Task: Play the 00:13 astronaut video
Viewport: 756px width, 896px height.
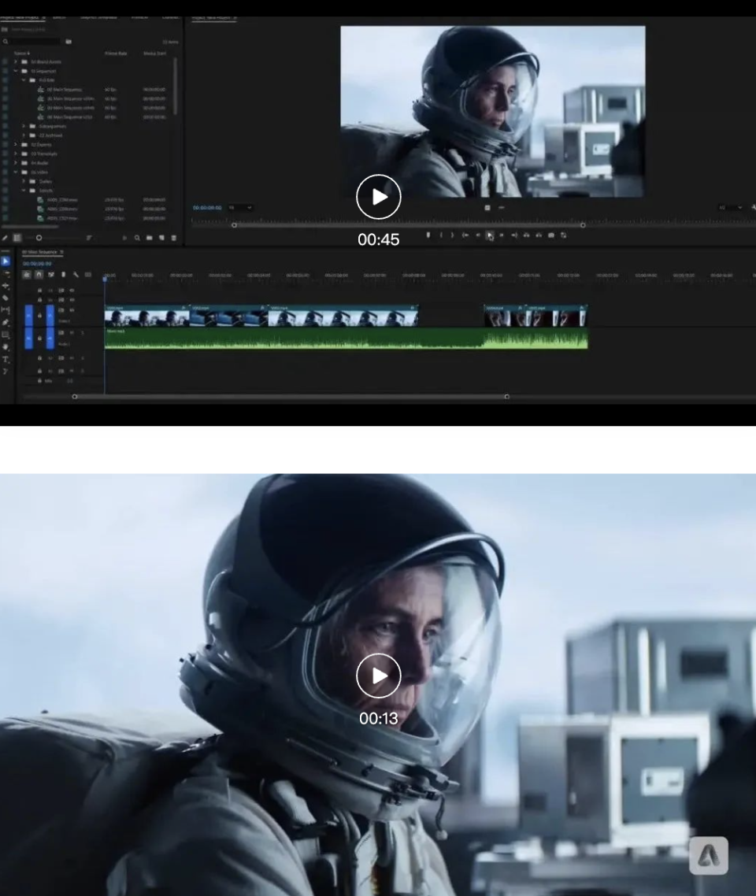Action: [x=379, y=676]
